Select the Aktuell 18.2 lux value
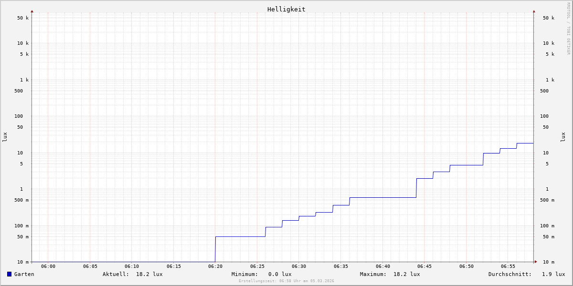 coord(149,274)
